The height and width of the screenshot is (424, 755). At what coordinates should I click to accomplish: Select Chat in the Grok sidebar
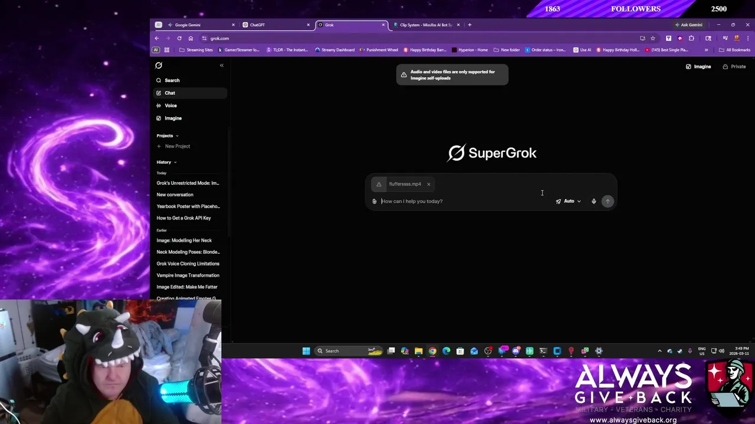tap(189, 93)
